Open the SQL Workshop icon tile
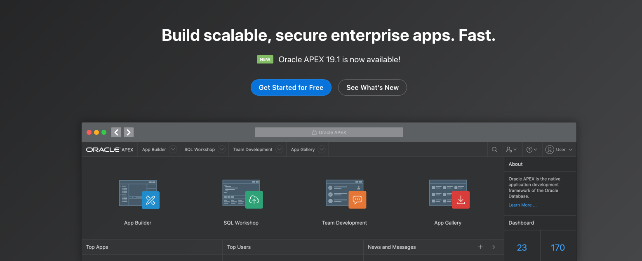Screen dimensions: 642x261 click(242, 195)
